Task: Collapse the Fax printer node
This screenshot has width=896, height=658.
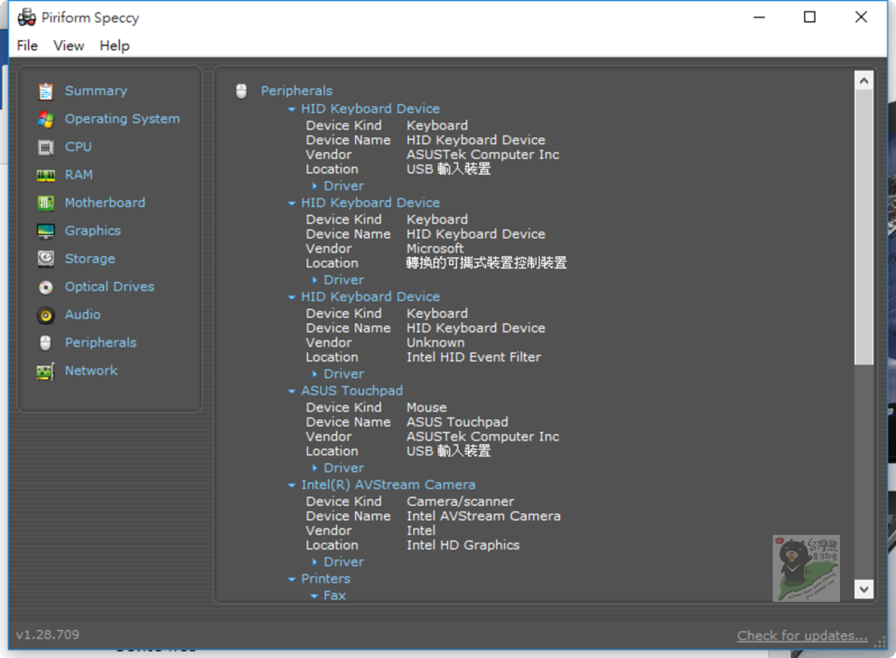Action: (x=314, y=596)
